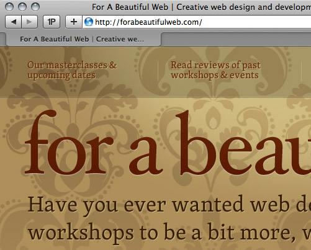
Task: Click the large 'for a beau' site heading
Action: (x=168, y=143)
